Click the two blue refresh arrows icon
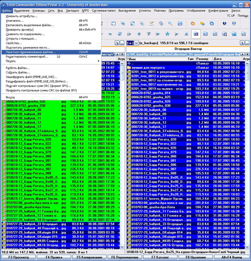The height and width of the screenshot is (261, 251). pyautogui.click(x=120, y=34)
